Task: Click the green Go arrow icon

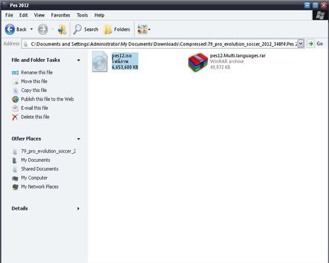Action: click(311, 43)
